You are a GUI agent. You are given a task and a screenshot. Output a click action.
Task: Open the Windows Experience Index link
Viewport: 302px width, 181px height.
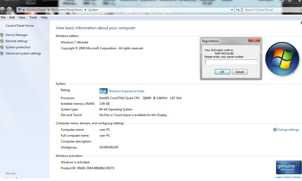tap(126, 91)
